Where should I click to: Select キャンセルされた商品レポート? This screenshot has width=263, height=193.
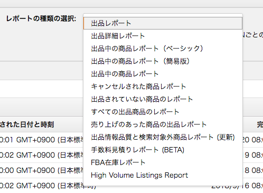163,86
